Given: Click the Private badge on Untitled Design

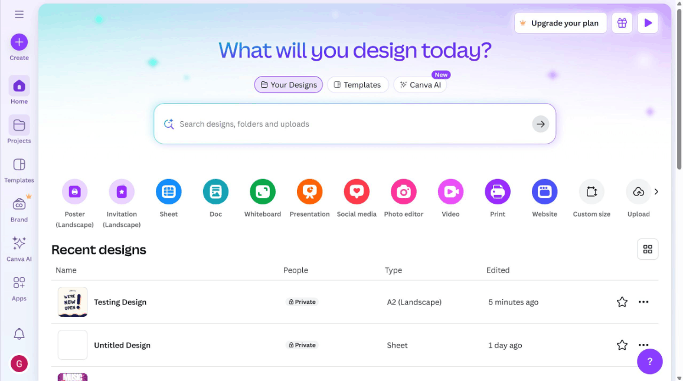Looking at the screenshot, I should [302, 345].
